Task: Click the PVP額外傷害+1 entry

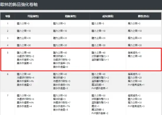Action: pyautogui.click(x=100, y=88)
